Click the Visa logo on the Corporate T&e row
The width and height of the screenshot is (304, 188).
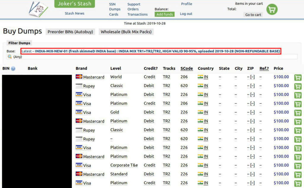point(78,165)
